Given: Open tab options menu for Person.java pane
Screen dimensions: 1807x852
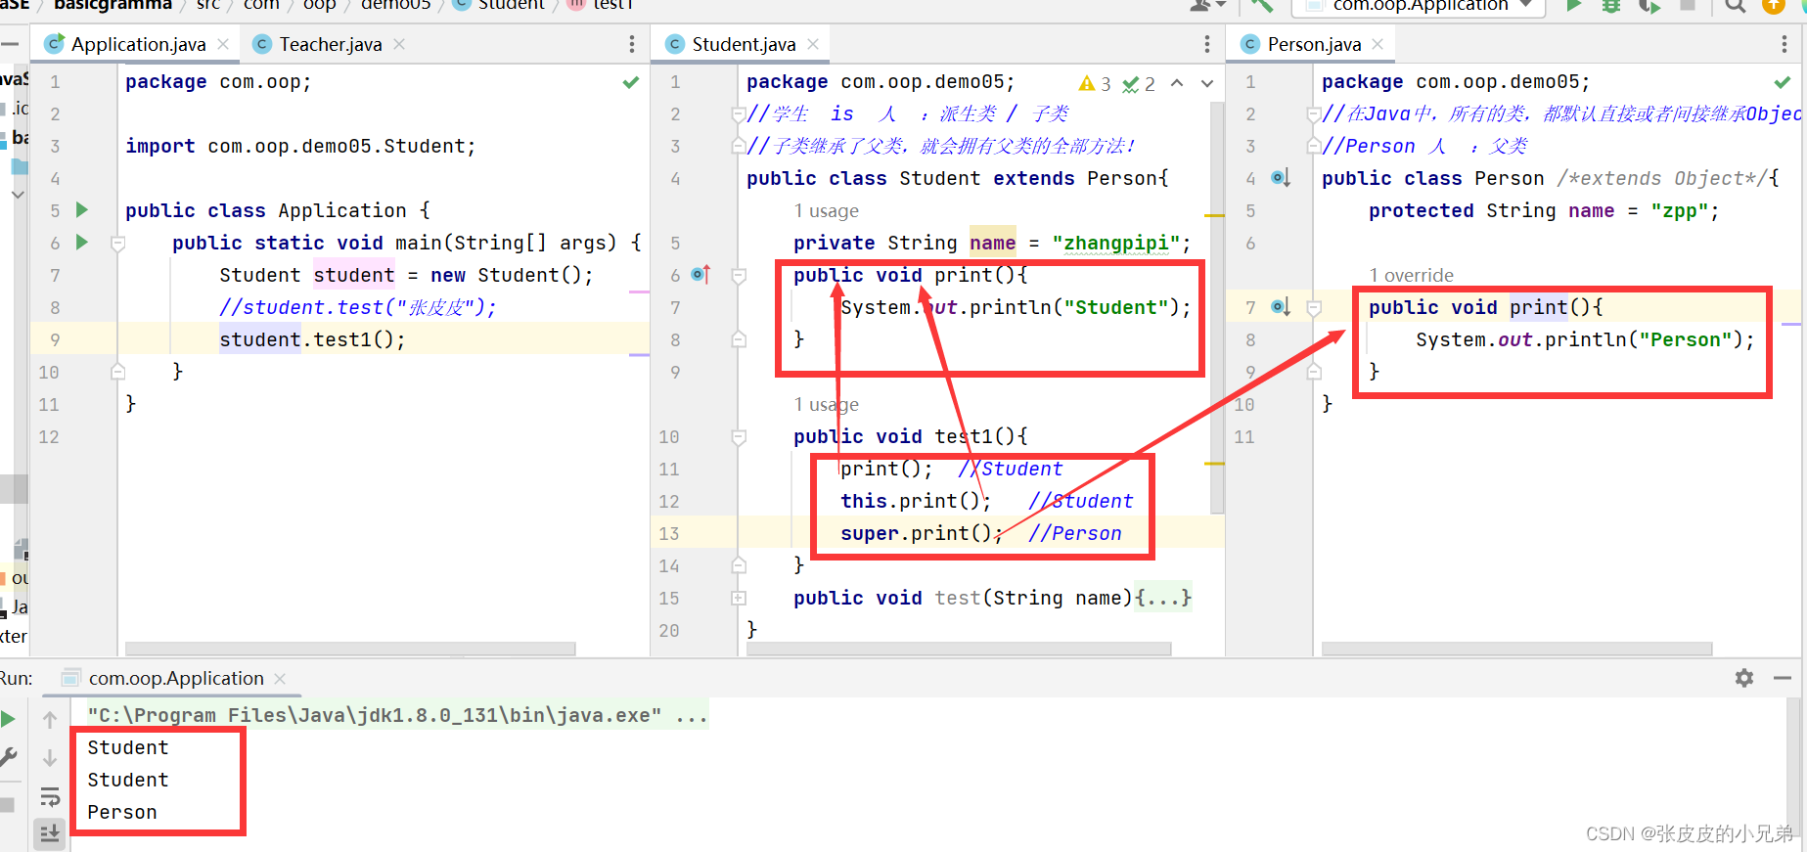Looking at the screenshot, I should (x=1784, y=44).
